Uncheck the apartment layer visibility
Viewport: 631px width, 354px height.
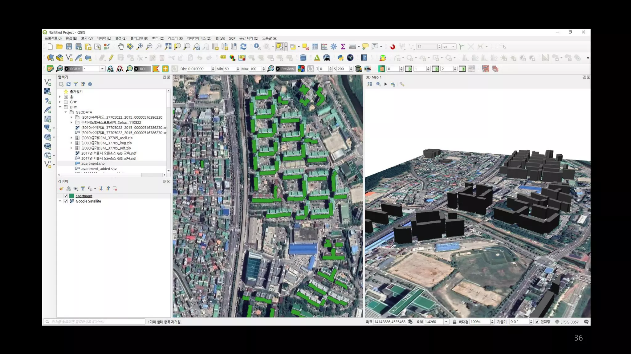[66, 196]
